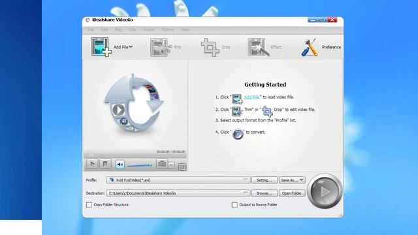
Task: Open the Play menu
Action: 118,29
